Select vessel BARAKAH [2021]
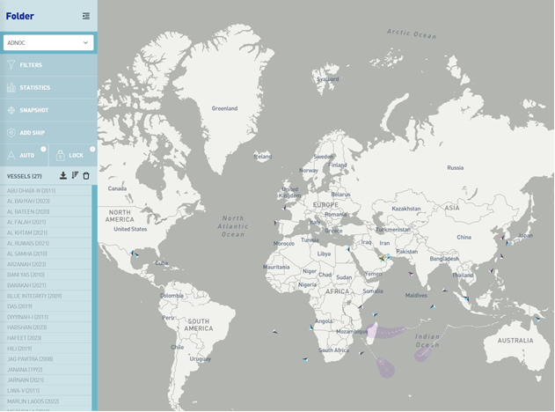This screenshot has height=412, width=555. point(46,285)
